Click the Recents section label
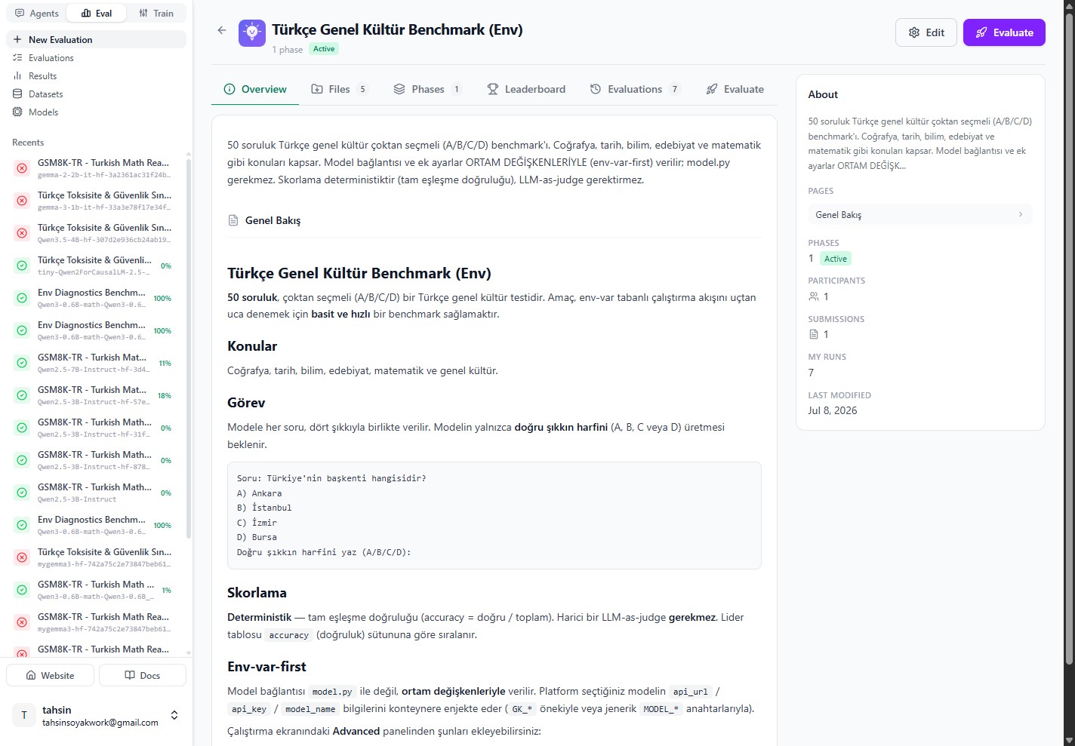 (28, 143)
